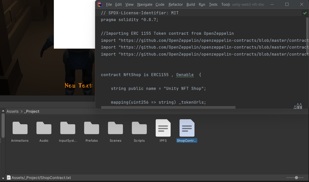Viewport: 309px width, 182px height.
Task: Click the Rider application logo icon
Action: tap(100, 4)
